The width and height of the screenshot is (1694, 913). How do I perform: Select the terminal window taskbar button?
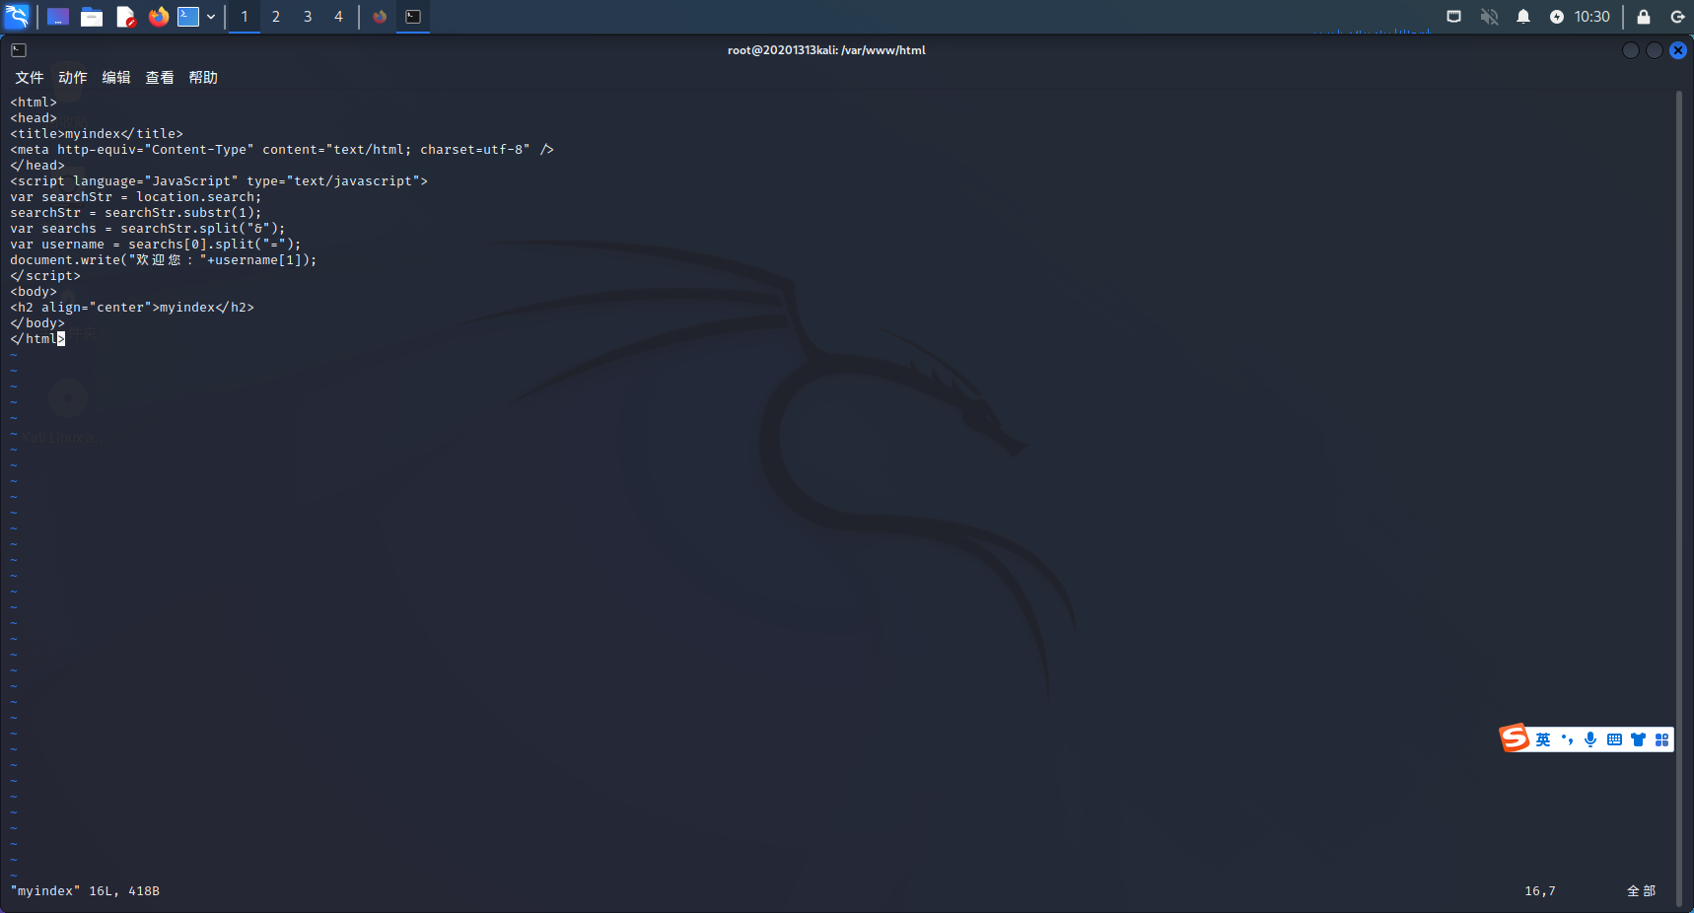[x=413, y=17]
